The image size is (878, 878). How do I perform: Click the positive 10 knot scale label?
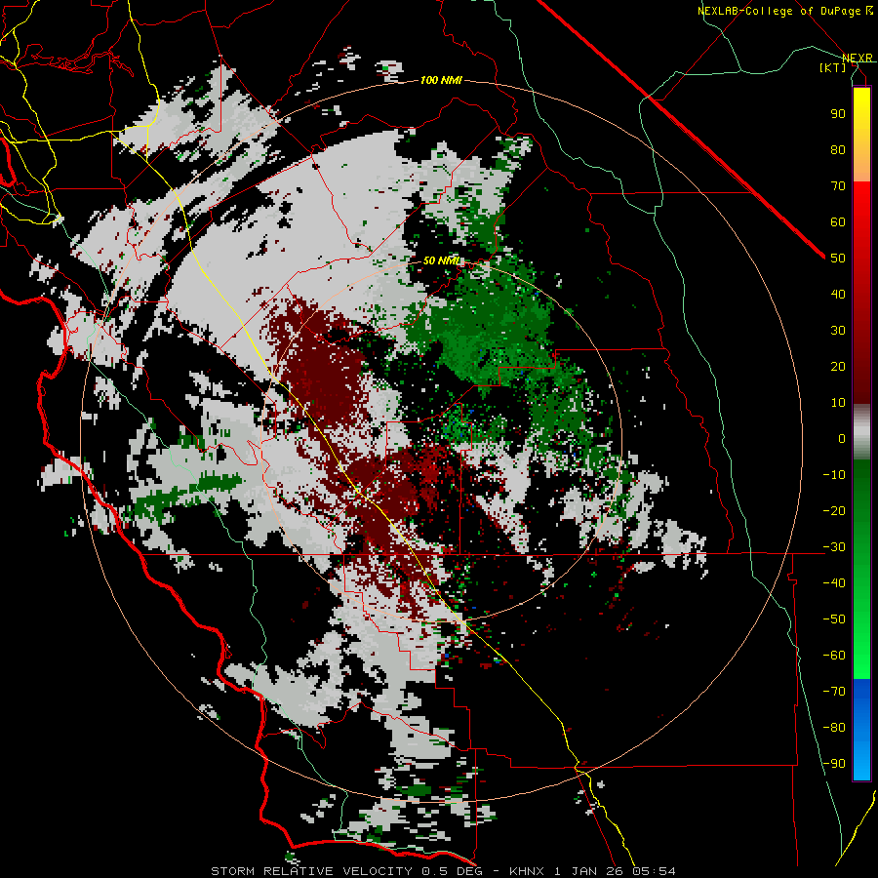838,403
